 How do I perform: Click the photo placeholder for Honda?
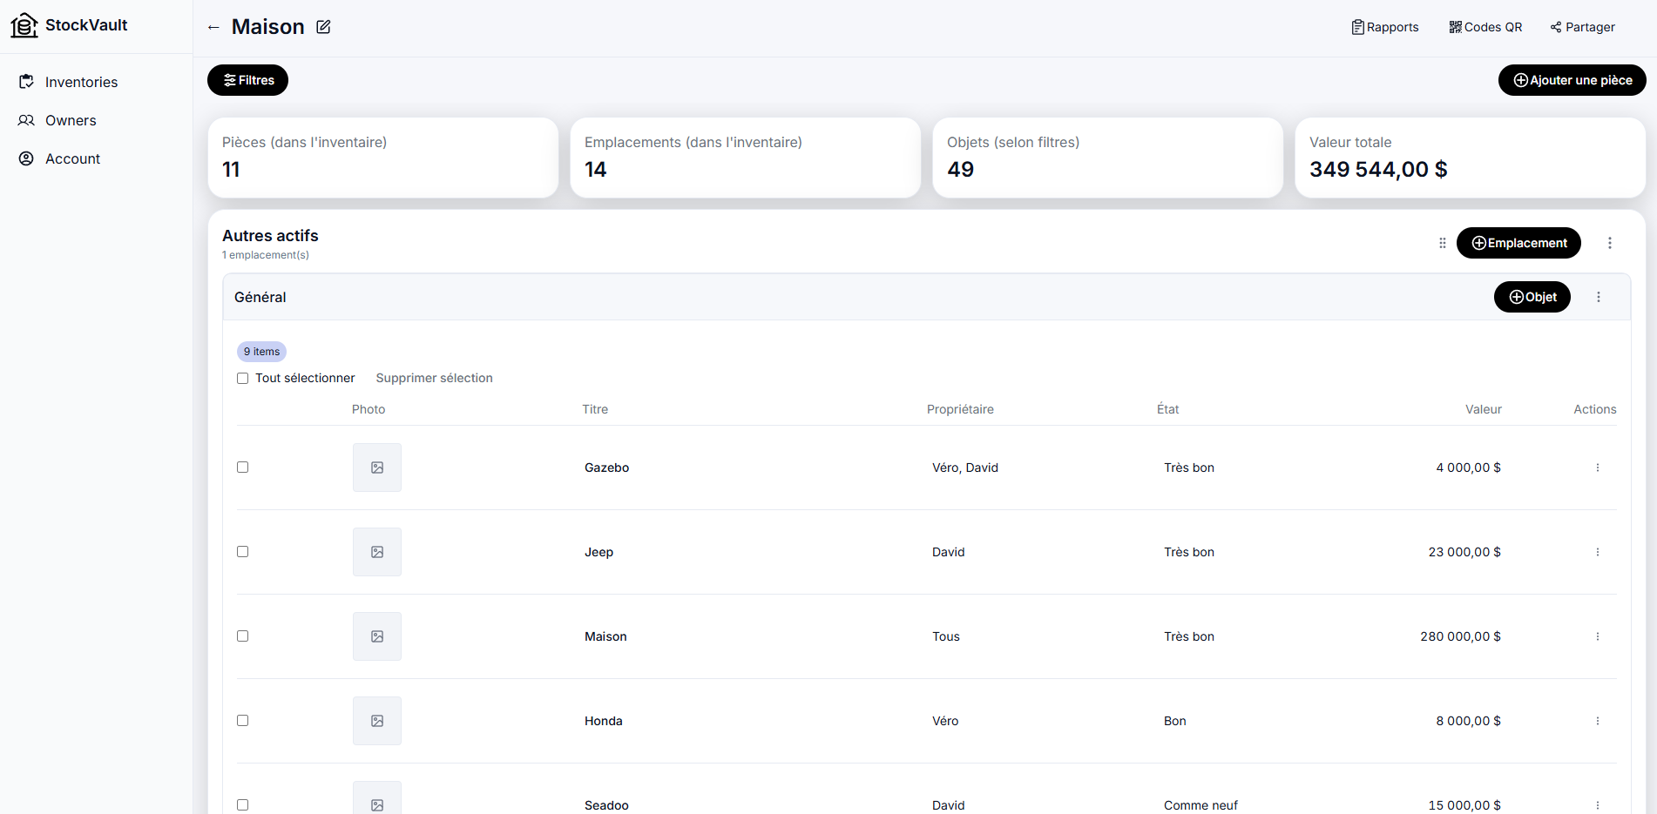click(376, 721)
